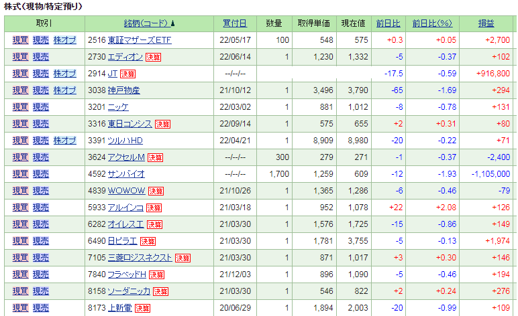Click 現売 for 3391 ツルハHD

pos(41,141)
